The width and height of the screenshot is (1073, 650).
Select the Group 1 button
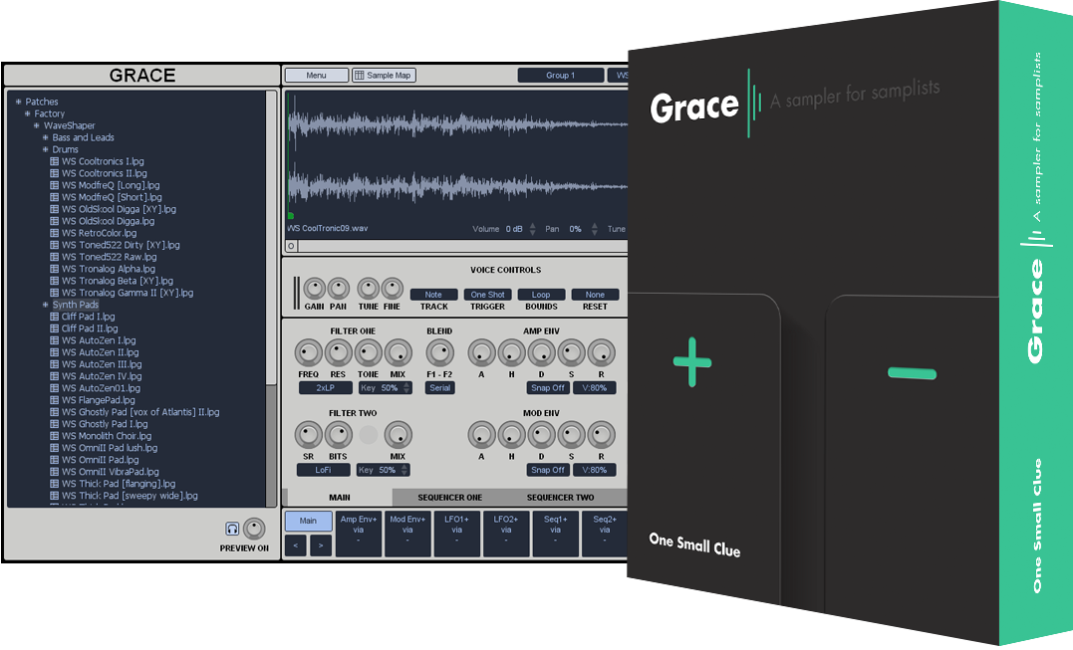point(560,75)
